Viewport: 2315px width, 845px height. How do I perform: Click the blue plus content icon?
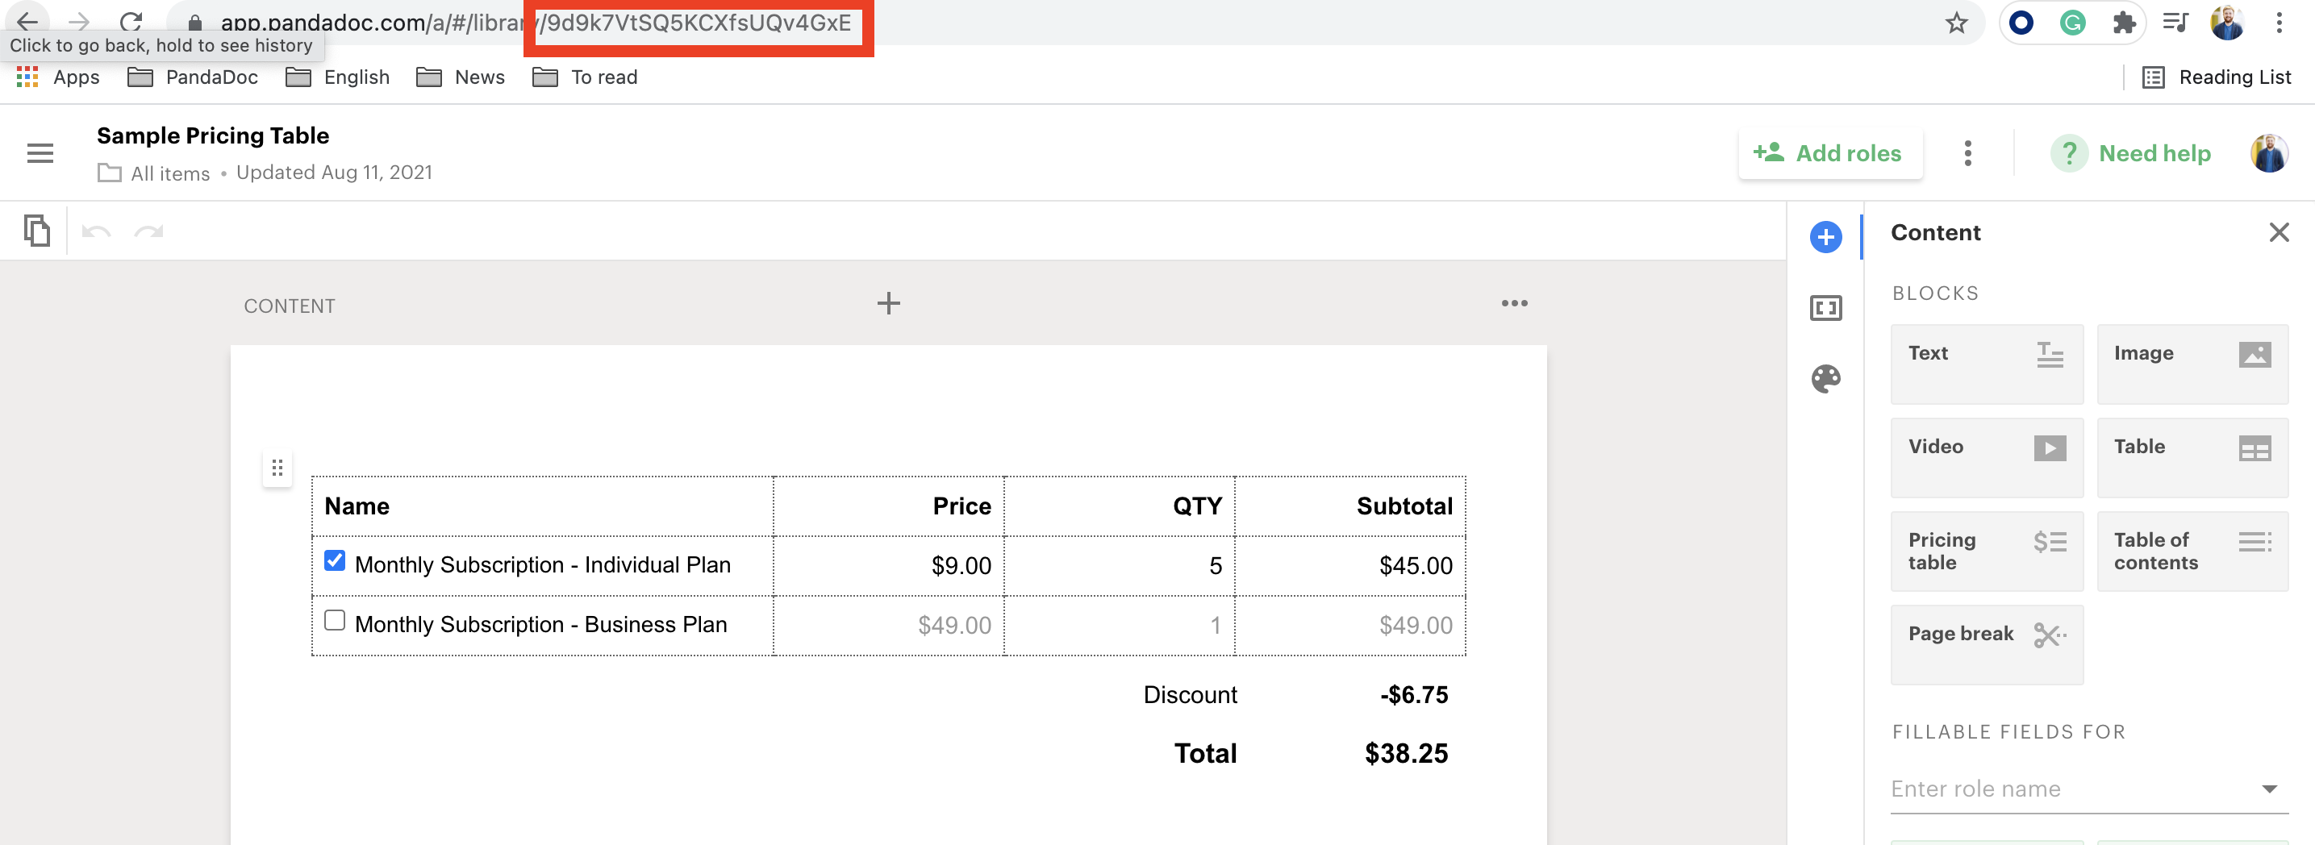(1825, 238)
